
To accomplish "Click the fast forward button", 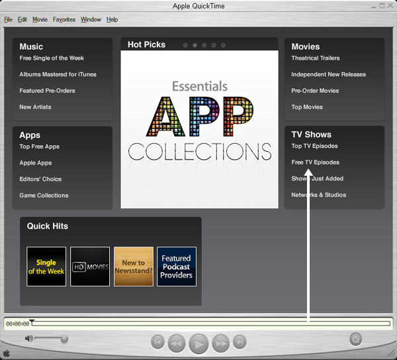I will click(221, 343).
